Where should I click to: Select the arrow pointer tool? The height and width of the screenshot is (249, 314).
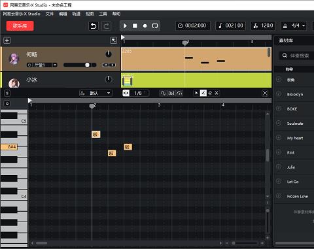point(196,93)
